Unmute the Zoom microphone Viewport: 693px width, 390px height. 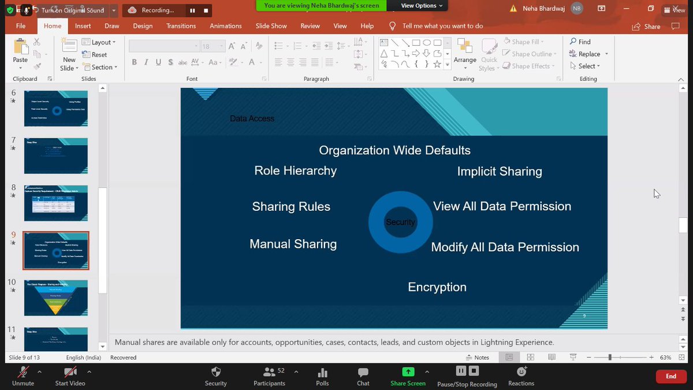23,376
